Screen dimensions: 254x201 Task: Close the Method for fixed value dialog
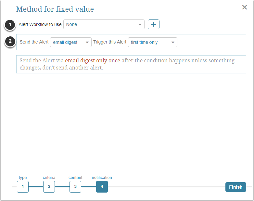245,7
